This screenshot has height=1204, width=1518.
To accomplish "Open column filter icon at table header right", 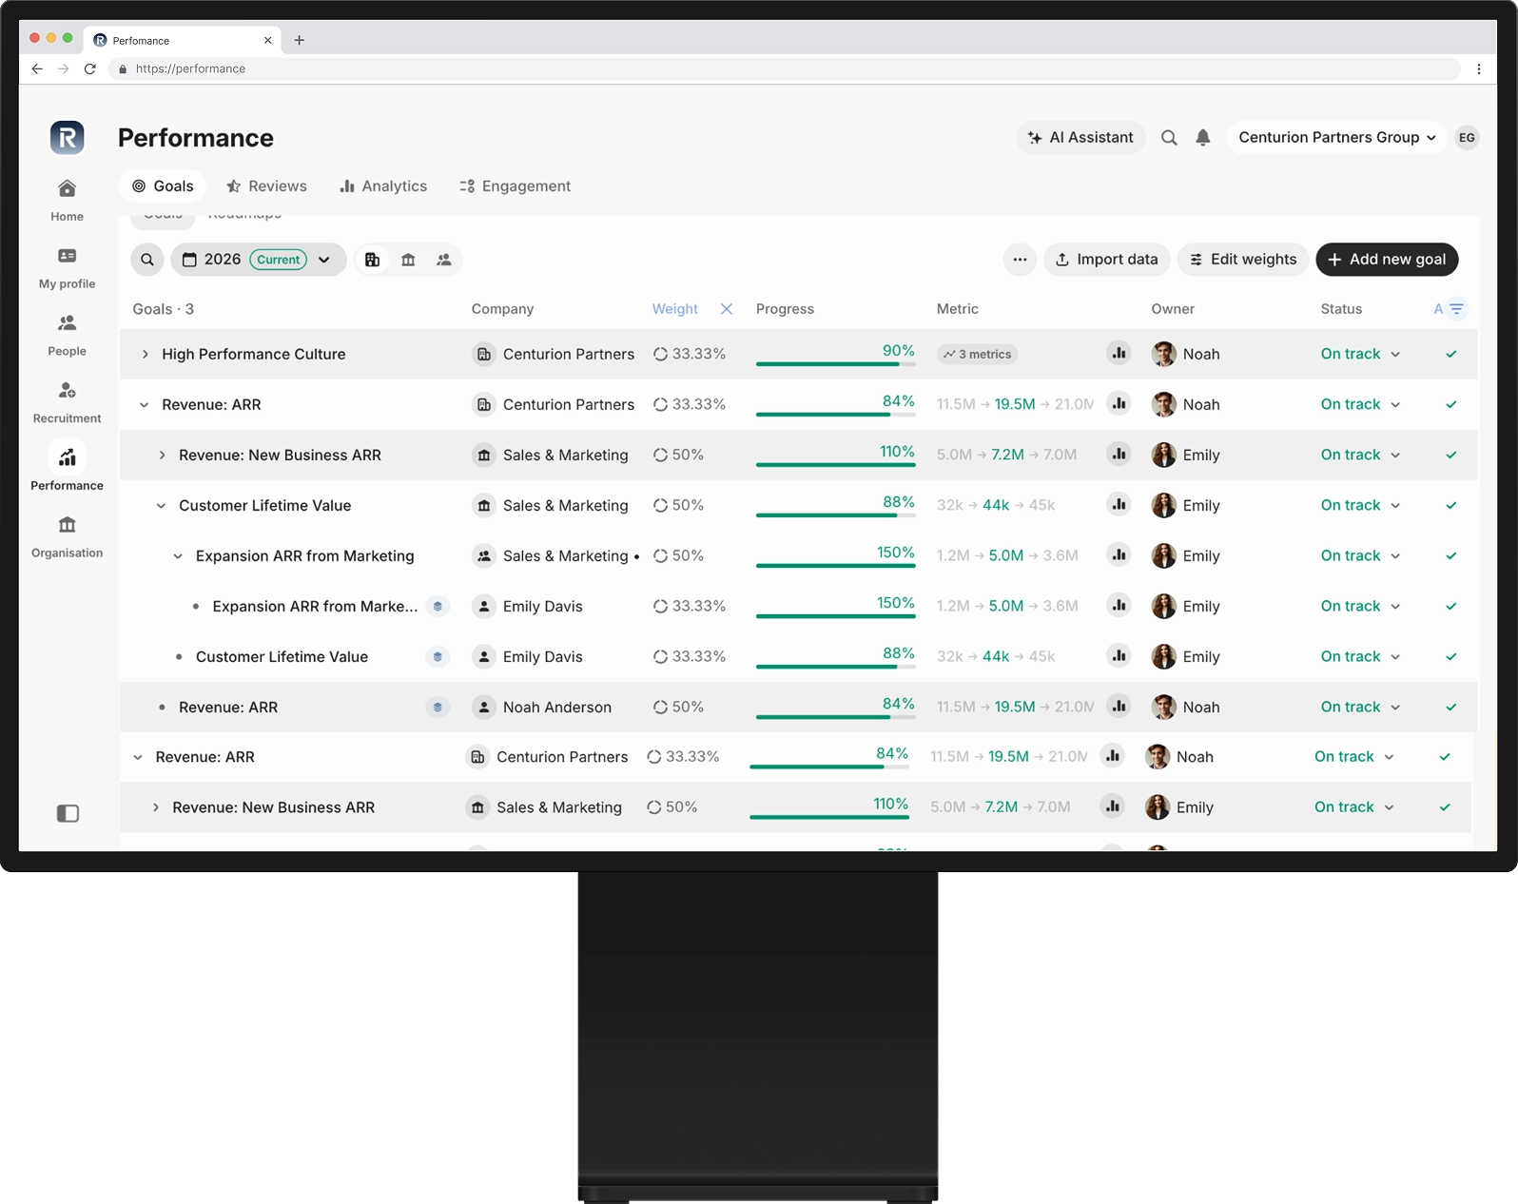I will pos(1456,309).
